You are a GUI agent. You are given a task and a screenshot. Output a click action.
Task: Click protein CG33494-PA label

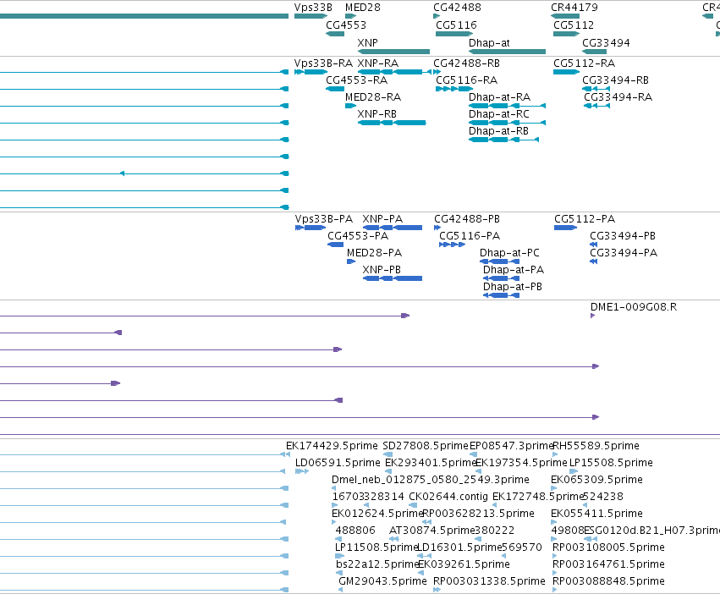click(x=624, y=253)
